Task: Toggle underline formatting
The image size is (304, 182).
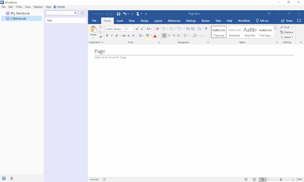Action: [117, 36]
